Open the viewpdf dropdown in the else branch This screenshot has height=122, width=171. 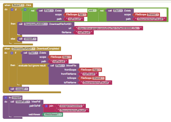tap(30, 39)
